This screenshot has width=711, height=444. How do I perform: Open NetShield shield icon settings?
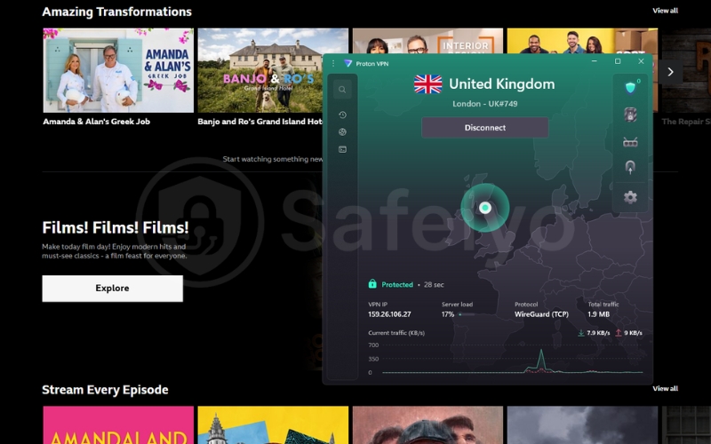630,87
